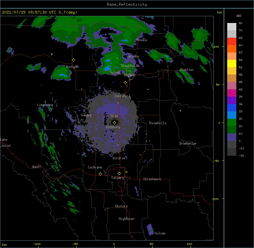Click the Calgary city label
Viewport: 254px width, 248px height.
pos(118,178)
